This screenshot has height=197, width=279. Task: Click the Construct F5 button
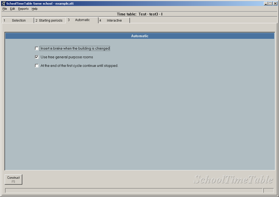(14, 179)
